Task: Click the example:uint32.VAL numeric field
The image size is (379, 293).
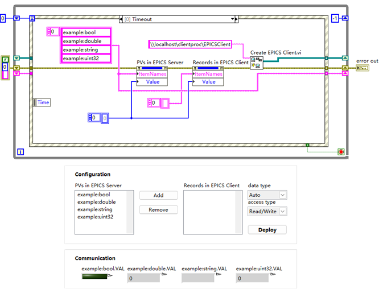Action: tap(252, 279)
